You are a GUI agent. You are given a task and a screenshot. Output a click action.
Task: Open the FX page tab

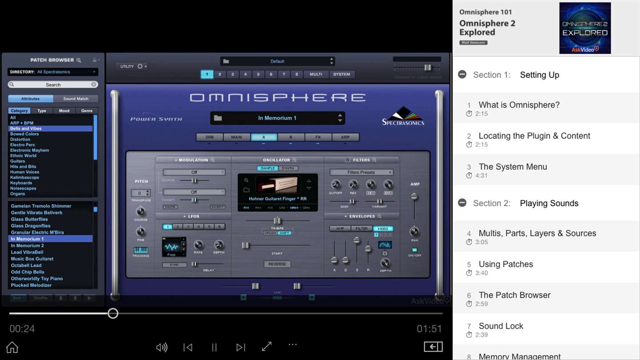pos(318,137)
